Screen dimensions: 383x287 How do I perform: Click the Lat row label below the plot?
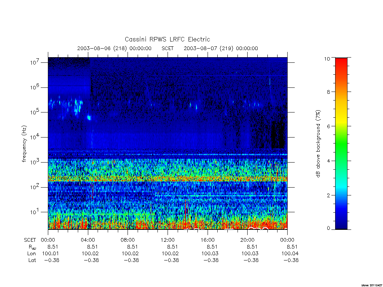tap(32, 260)
